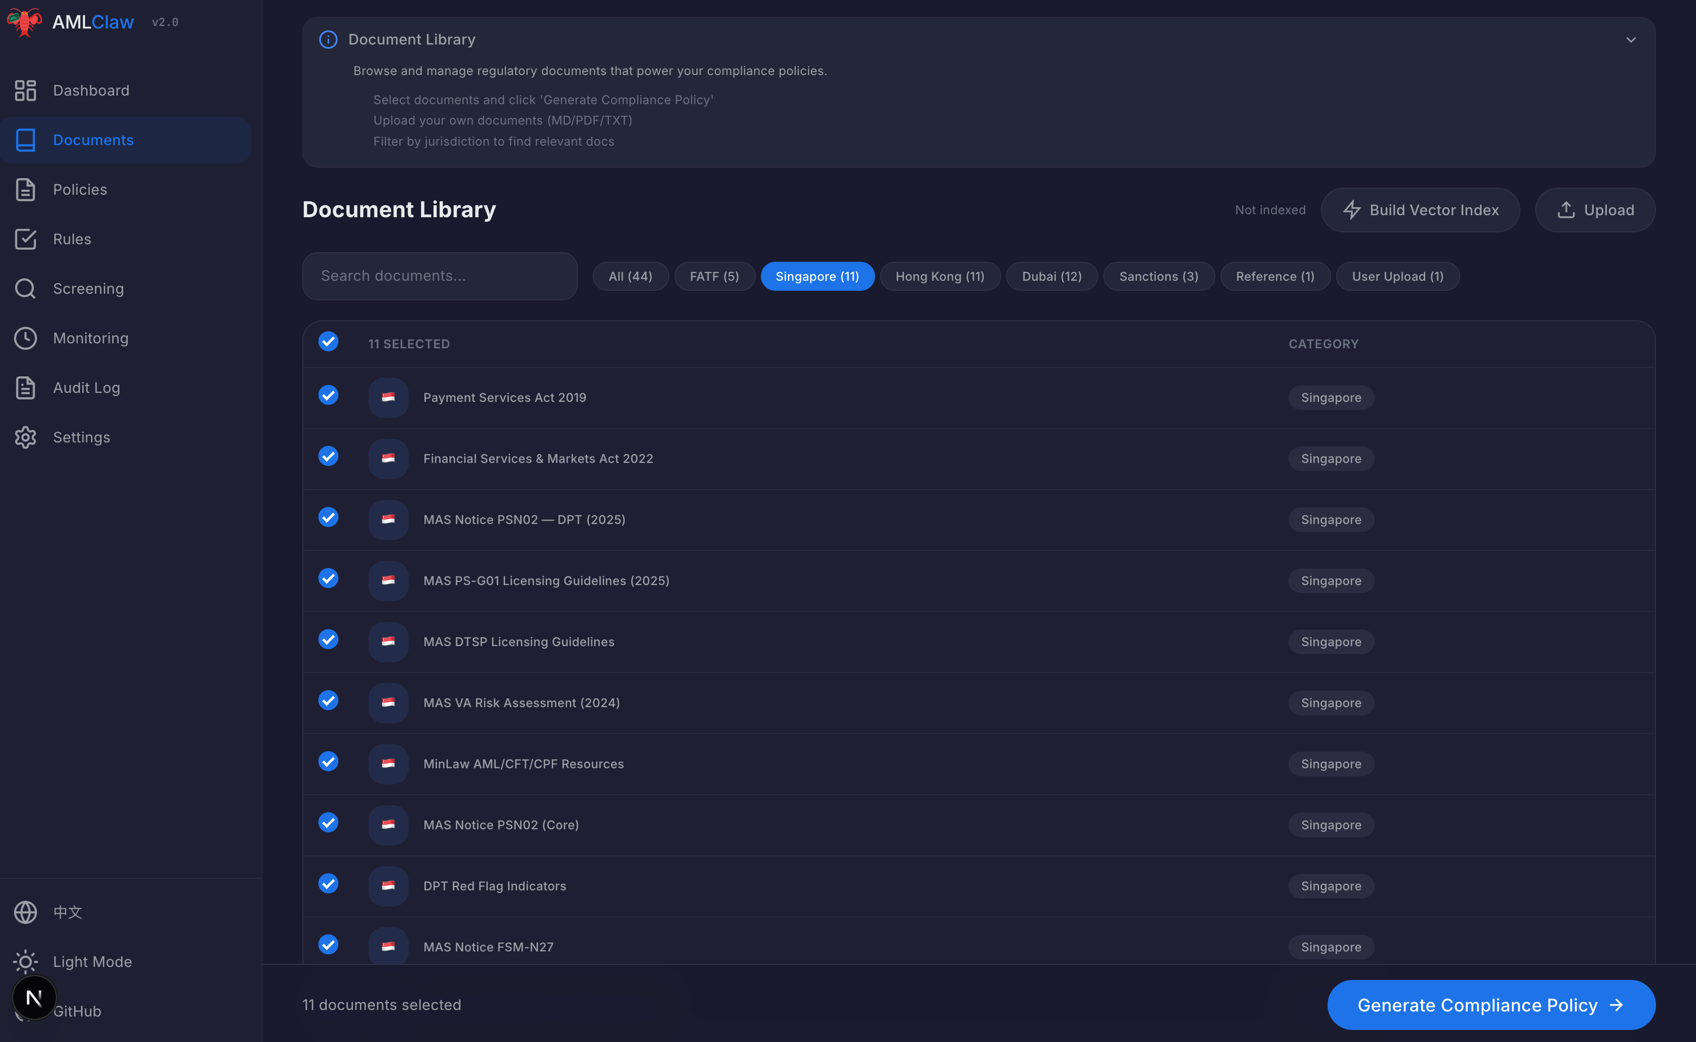Click Generate Compliance Policy button
This screenshot has width=1696, height=1042.
click(x=1491, y=1005)
